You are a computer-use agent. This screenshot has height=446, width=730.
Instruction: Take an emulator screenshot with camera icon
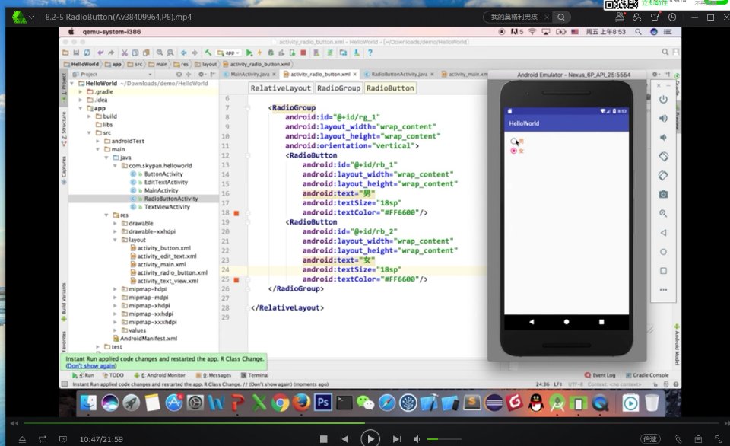[x=663, y=195]
